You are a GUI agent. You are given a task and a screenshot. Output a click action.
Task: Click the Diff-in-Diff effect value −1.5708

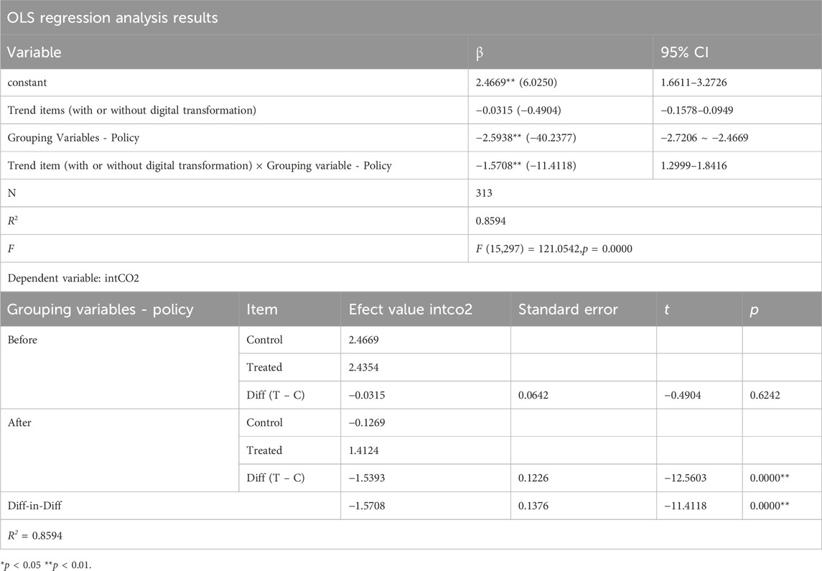tap(366, 506)
